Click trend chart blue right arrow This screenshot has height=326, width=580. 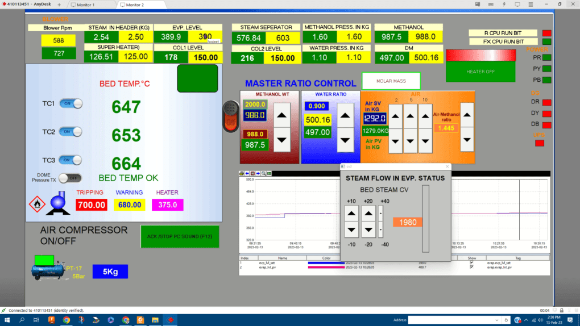click(x=258, y=173)
